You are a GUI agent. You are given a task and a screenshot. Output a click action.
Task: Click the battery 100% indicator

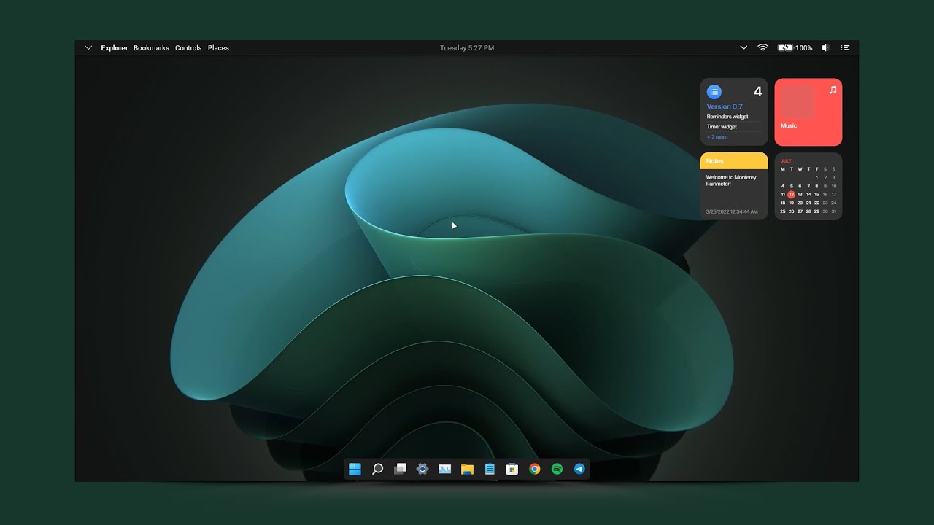[x=795, y=47]
